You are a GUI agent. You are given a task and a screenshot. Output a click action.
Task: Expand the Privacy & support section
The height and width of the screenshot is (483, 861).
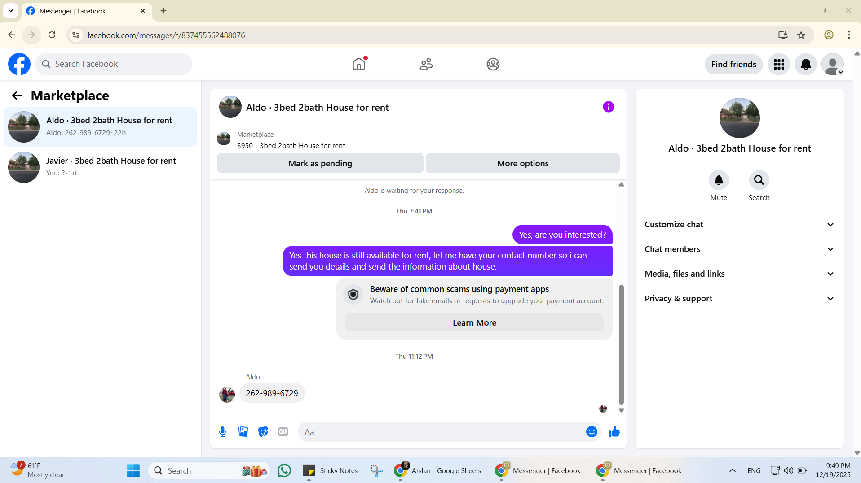(739, 299)
